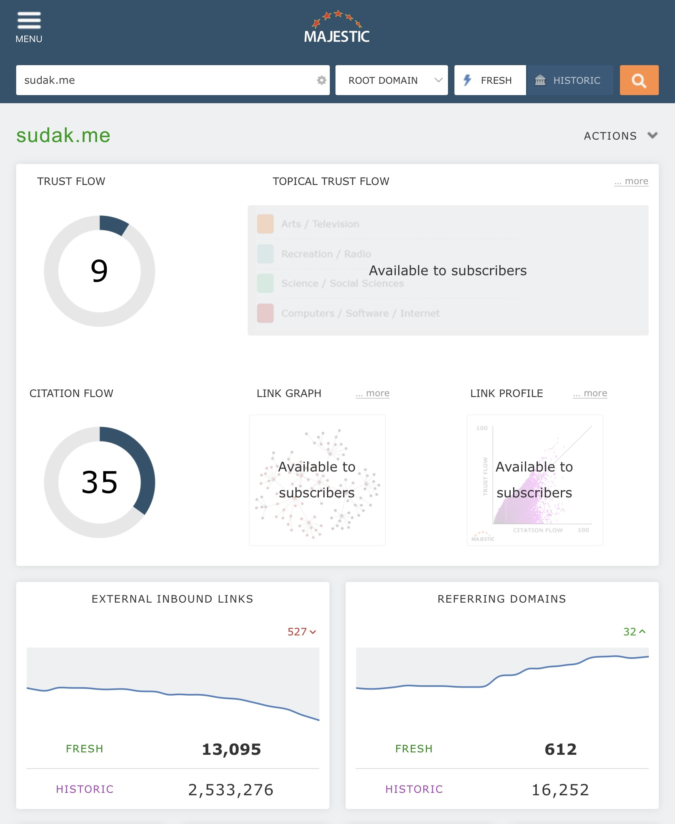
Task: Click HISTORIC label under External Inbound Links
Action: pyautogui.click(x=85, y=789)
